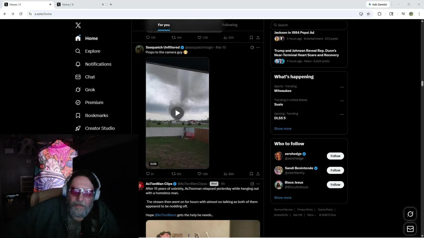Open Chrome profile avatar
Screen dimensions: 424x238
pos(411,14)
